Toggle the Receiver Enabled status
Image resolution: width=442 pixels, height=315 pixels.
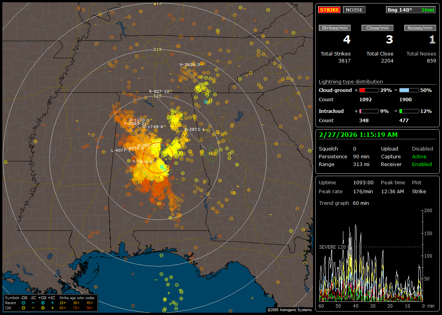[x=422, y=164]
